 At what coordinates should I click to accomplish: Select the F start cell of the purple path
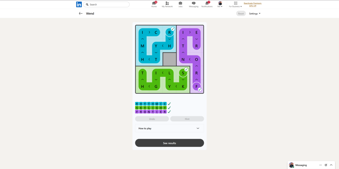[197, 86]
